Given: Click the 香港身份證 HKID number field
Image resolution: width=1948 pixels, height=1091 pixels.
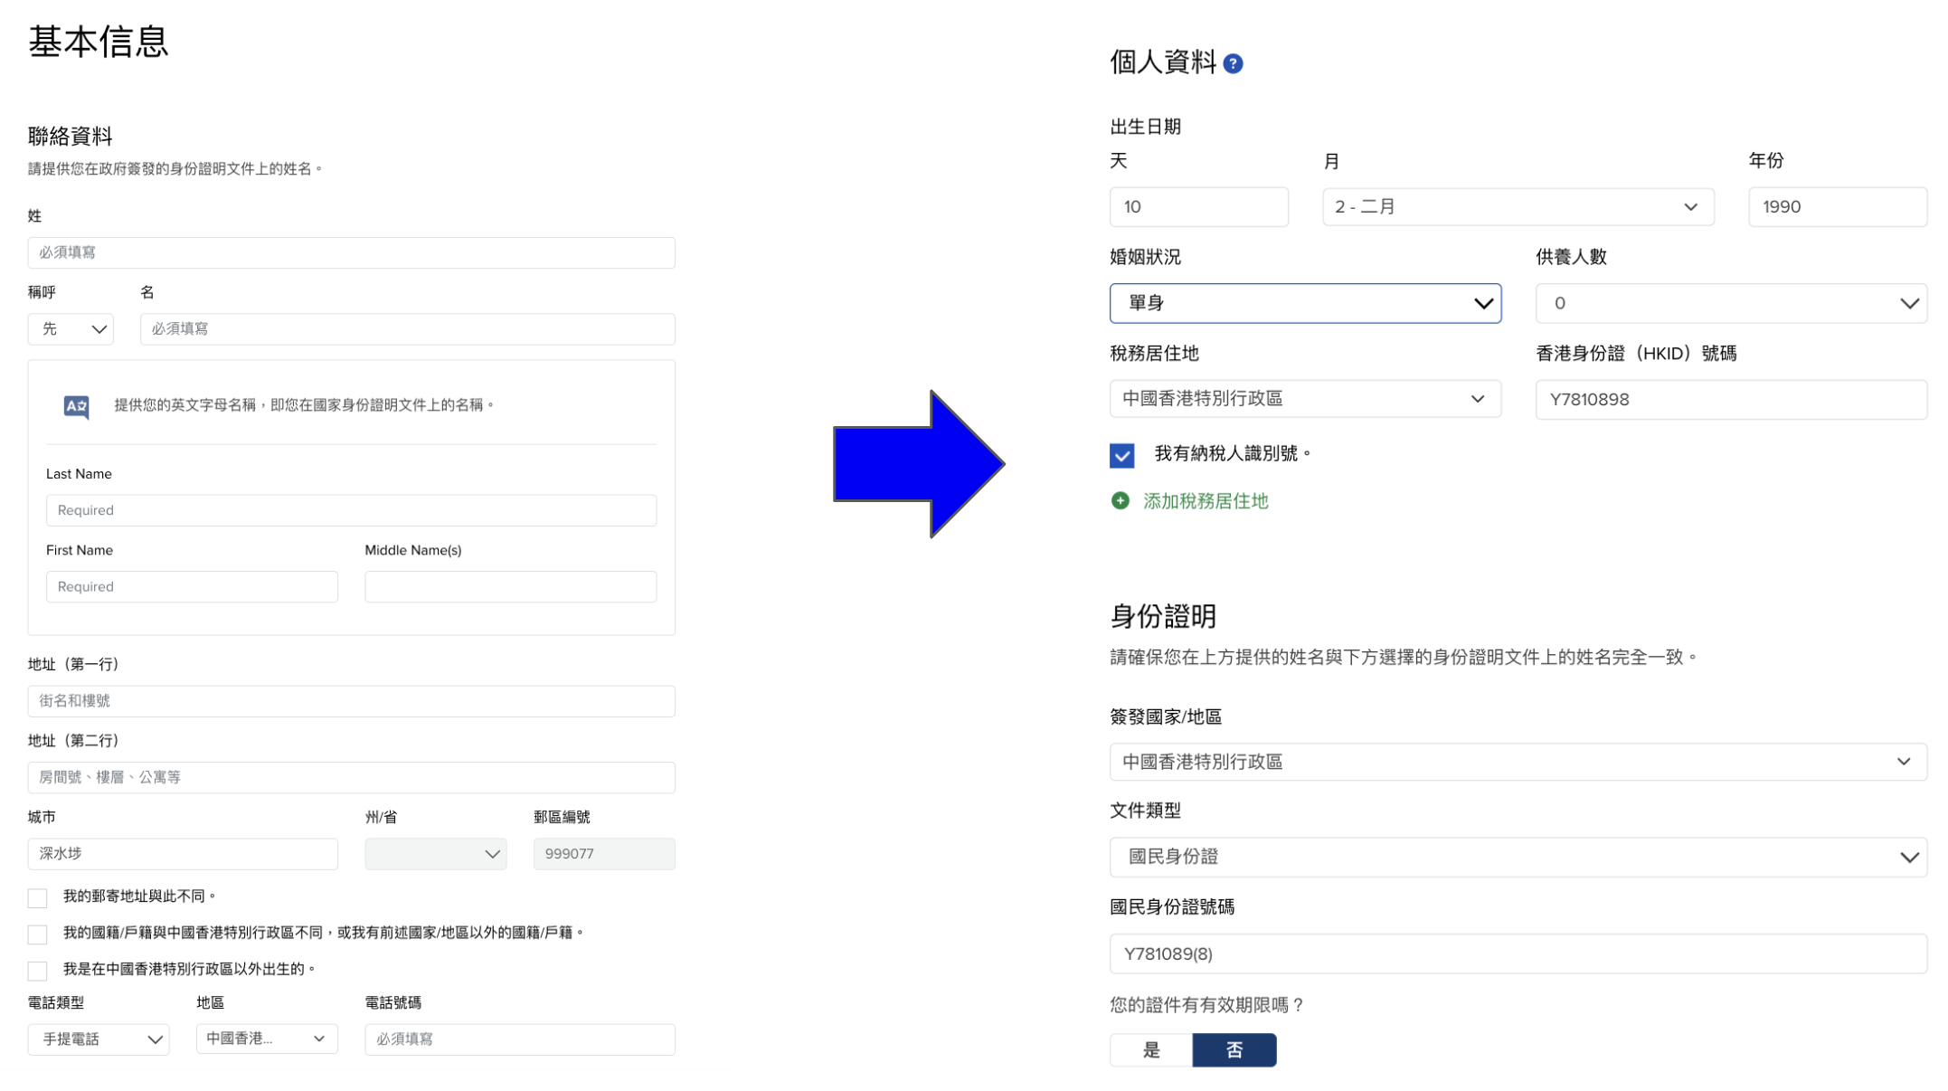Looking at the screenshot, I should click(x=1731, y=399).
